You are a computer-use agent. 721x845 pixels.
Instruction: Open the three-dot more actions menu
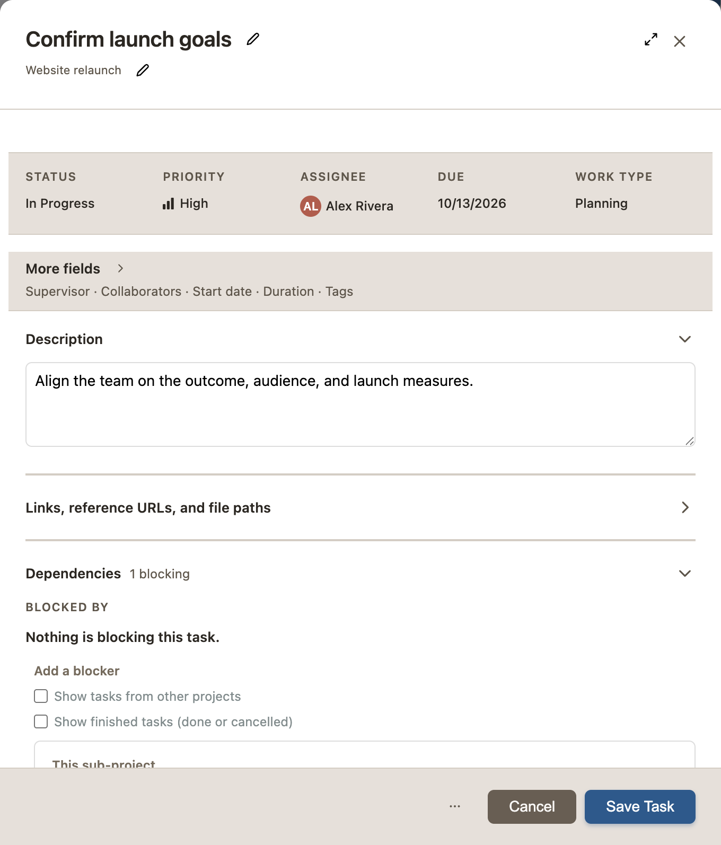(x=455, y=806)
